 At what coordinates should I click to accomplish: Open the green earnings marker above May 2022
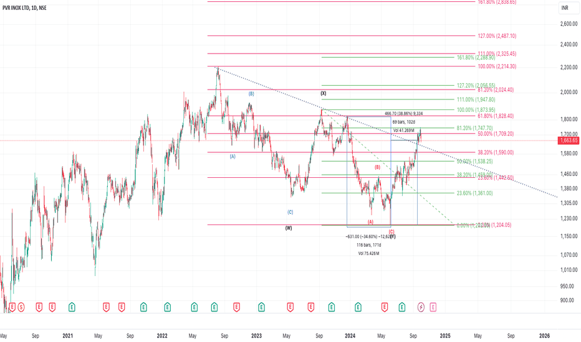click(194, 307)
